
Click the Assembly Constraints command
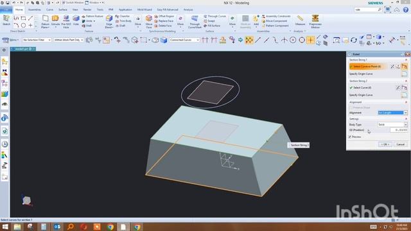(276, 16)
